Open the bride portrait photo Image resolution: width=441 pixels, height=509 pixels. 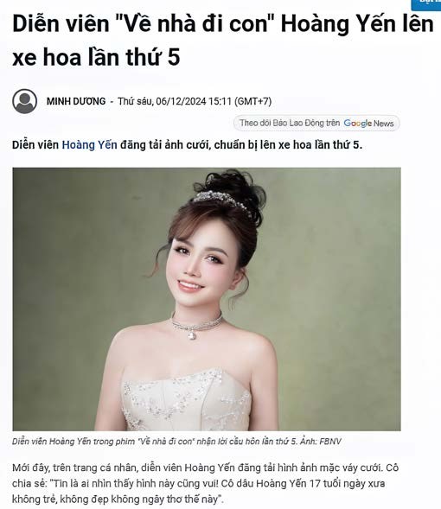pyautogui.click(x=207, y=299)
